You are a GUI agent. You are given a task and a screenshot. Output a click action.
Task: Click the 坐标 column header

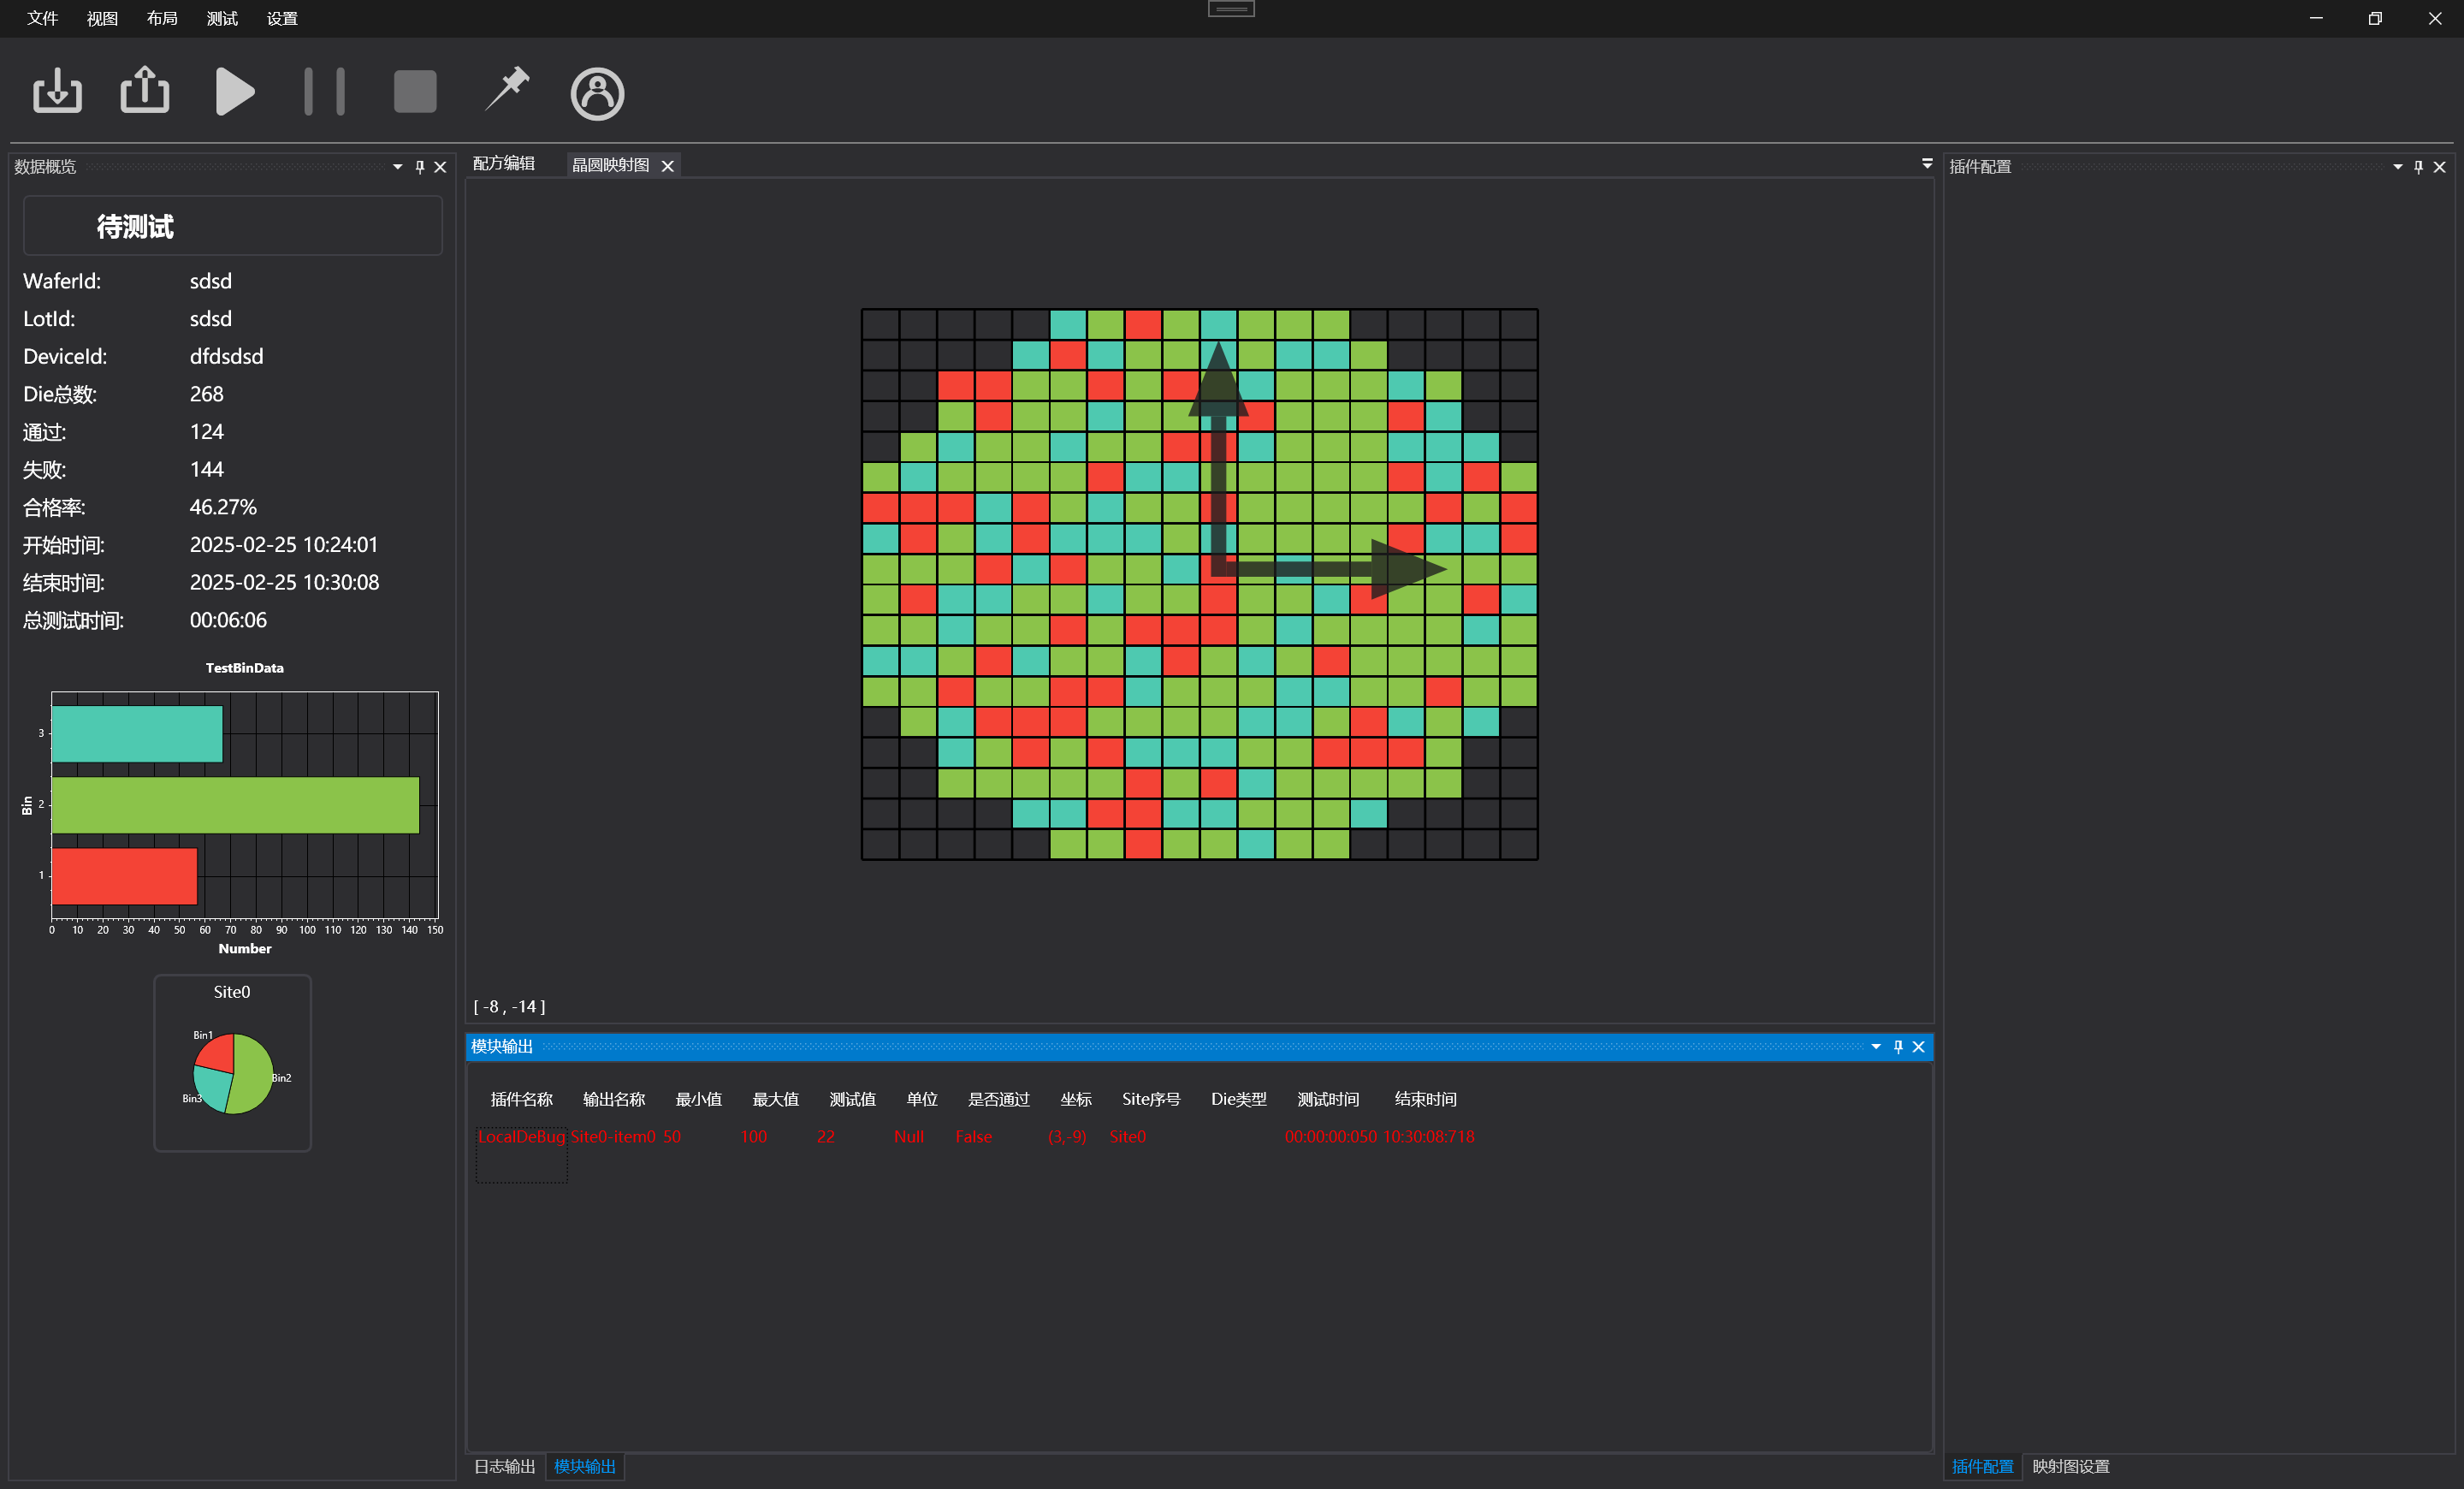1076,1100
